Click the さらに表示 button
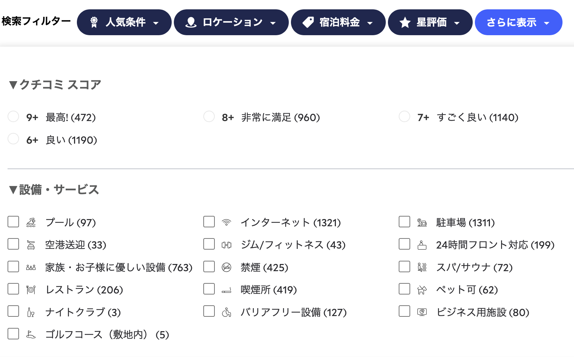The image size is (574, 357). point(519,22)
